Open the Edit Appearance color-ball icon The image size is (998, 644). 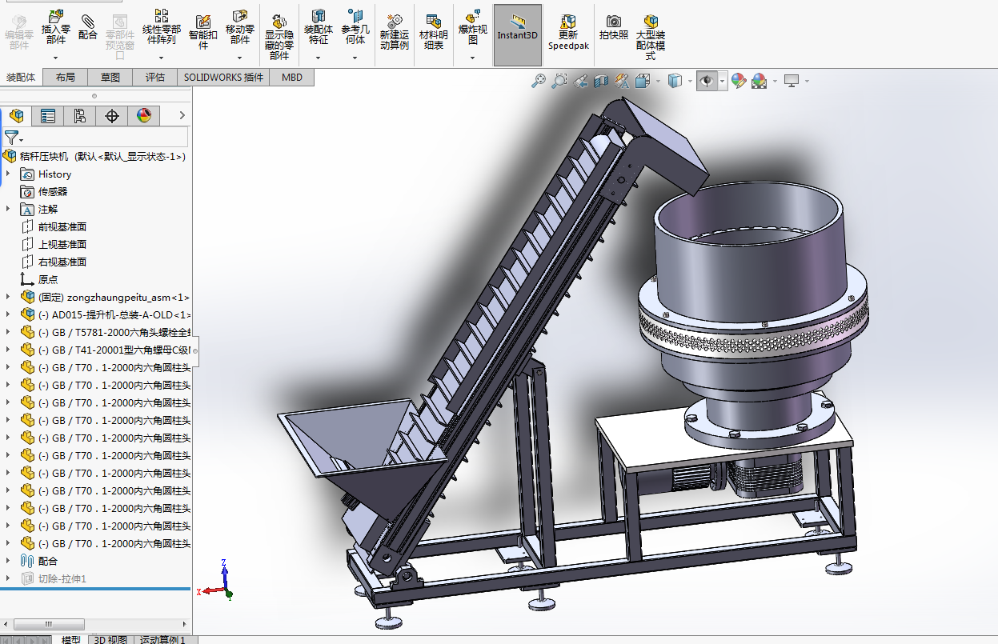pos(738,81)
